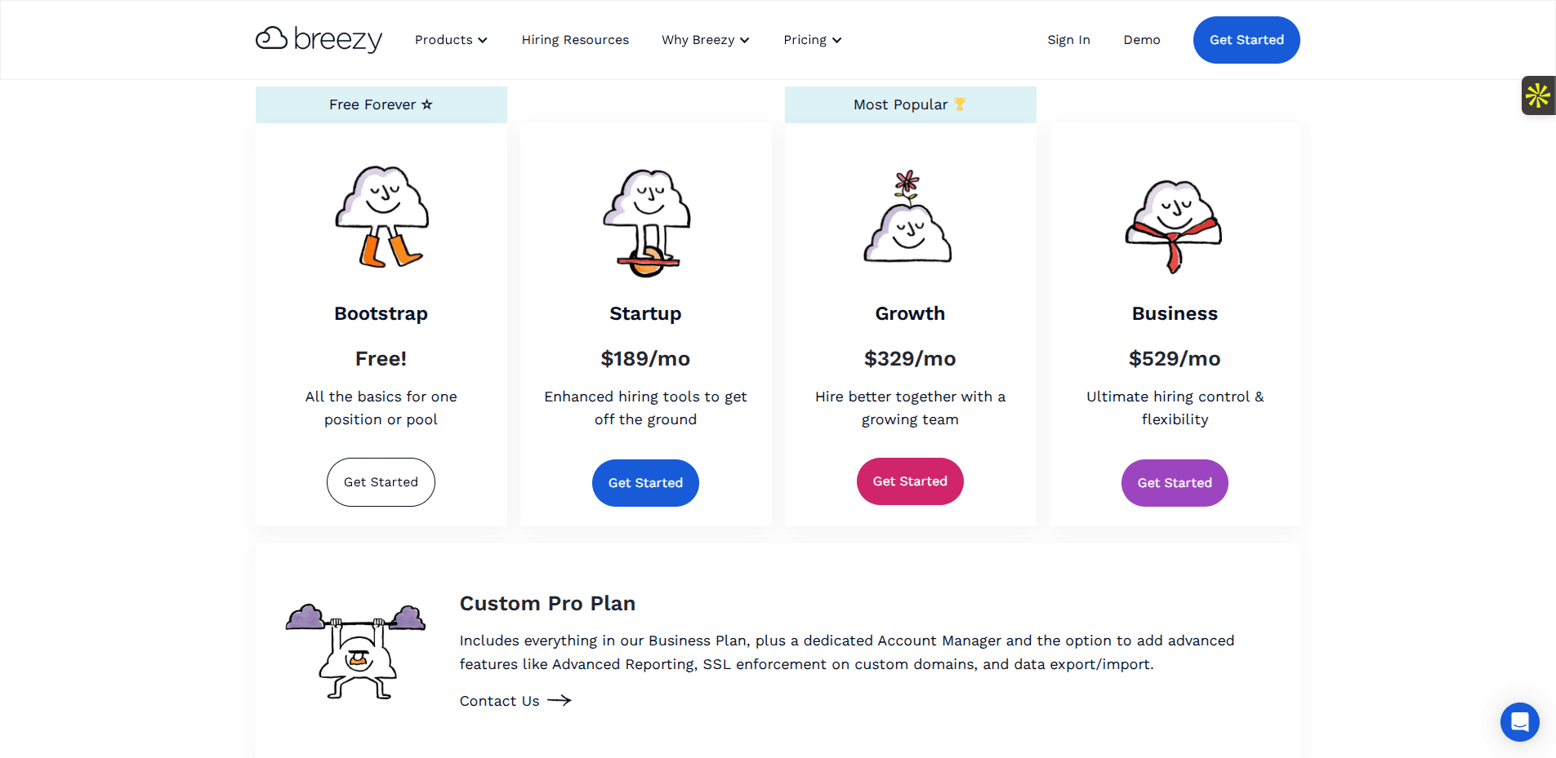Click the arrow next to Contact Us
Image resolution: width=1556 pixels, height=758 pixels.
pos(560,701)
